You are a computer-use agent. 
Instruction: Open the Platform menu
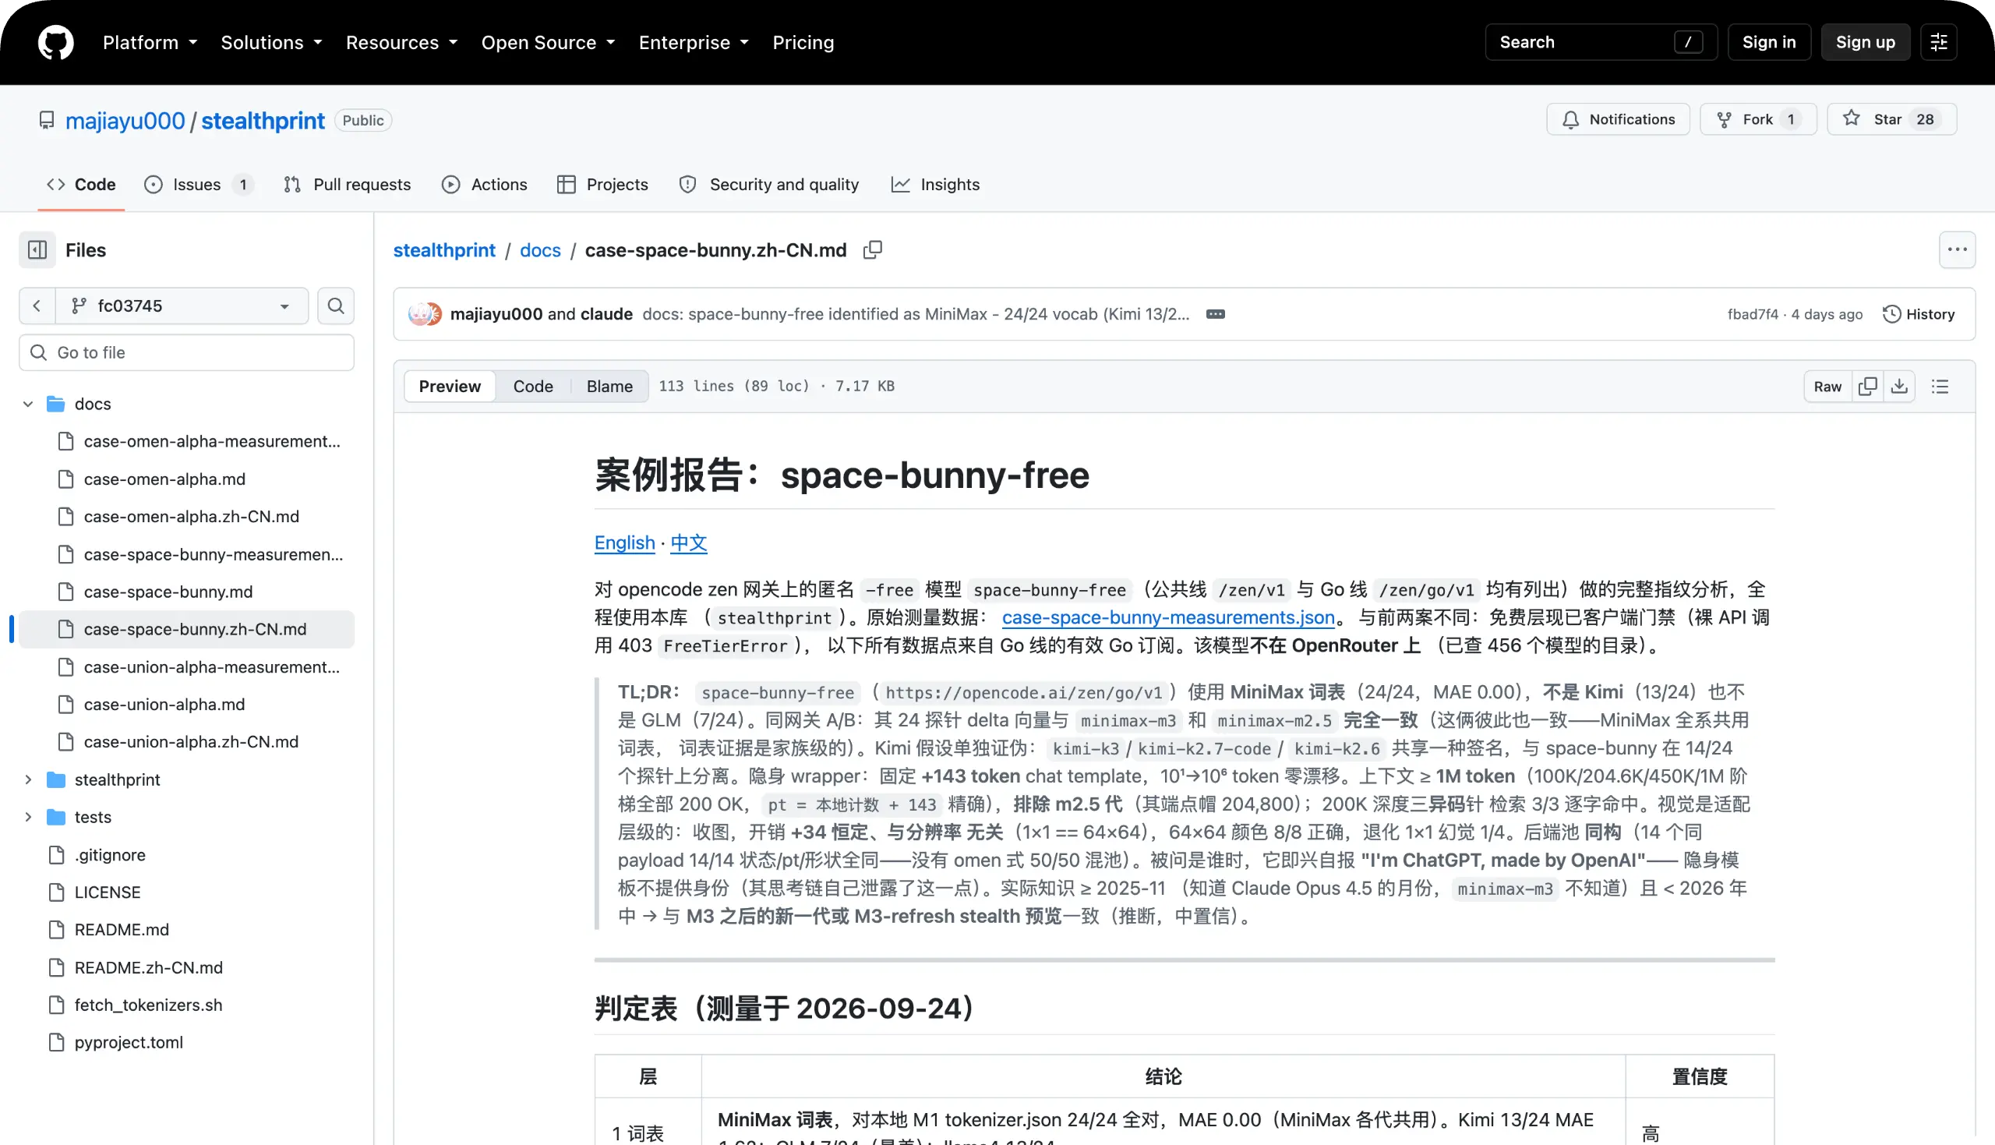[x=150, y=42]
